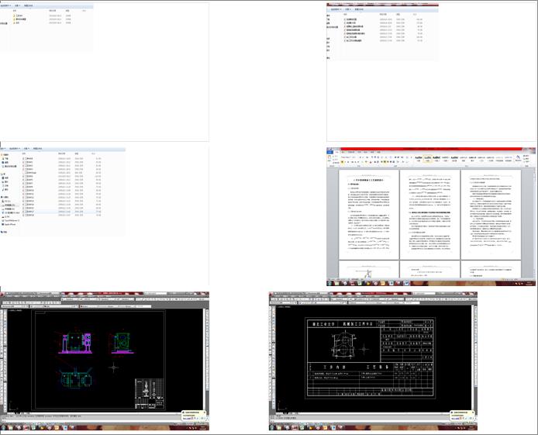The image size is (538, 435).
Task: Open the red AutoCAD application menu in left CAD window
Action: pyautogui.click(x=2, y=295)
